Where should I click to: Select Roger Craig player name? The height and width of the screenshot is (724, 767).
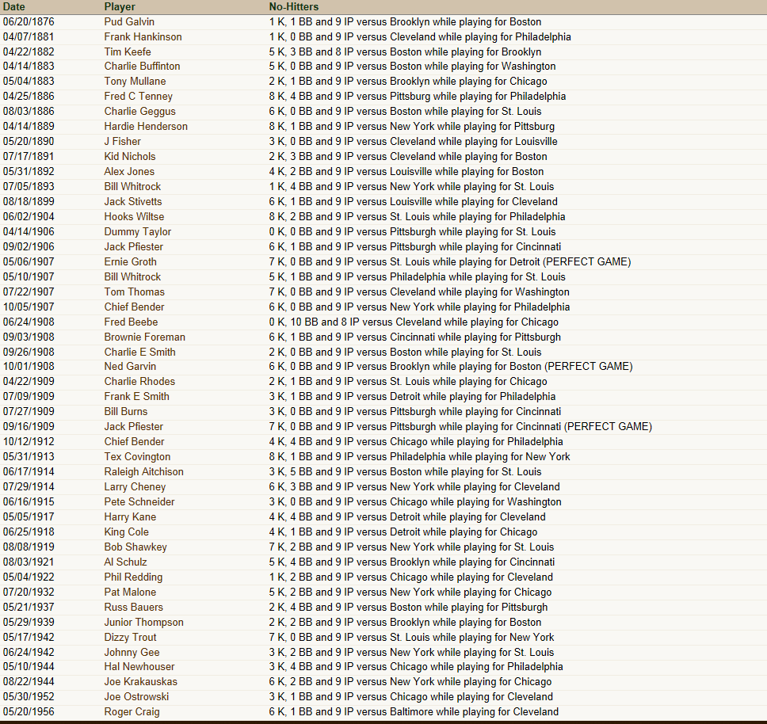tap(132, 711)
